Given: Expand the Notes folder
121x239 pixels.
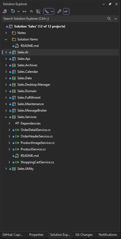Looking at the screenshot, I should pos(6,33).
